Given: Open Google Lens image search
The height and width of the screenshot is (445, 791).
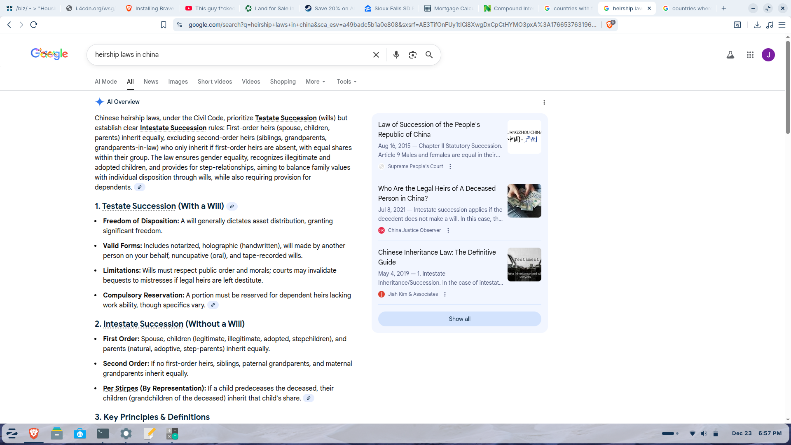Looking at the screenshot, I should click(x=412, y=55).
